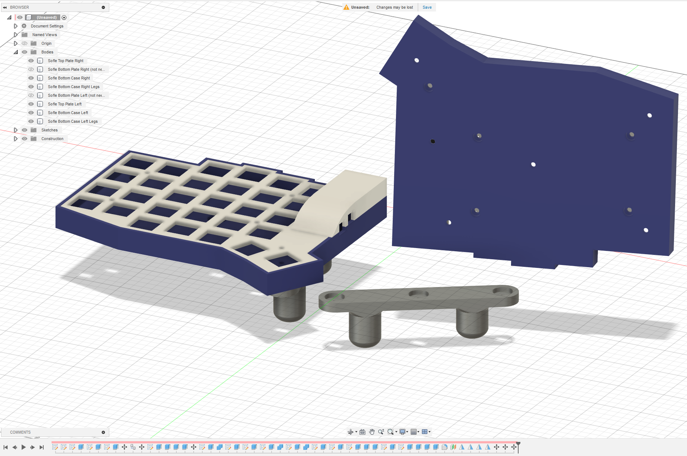Click the Browser panel options dot
This screenshot has height=456, width=687.
[103, 7]
